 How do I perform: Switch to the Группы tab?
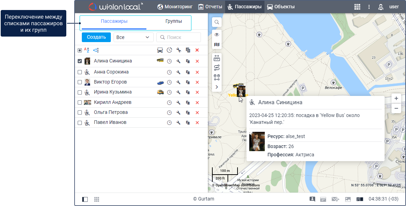pos(174,21)
